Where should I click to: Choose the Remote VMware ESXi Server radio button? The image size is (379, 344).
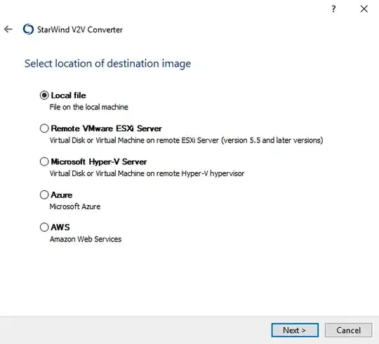point(44,128)
